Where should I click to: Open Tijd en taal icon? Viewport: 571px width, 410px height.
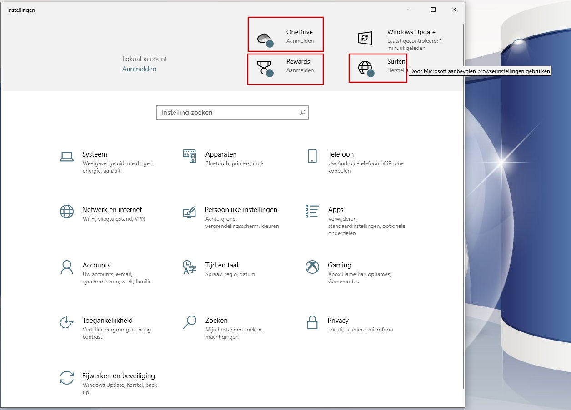(189, 267)
